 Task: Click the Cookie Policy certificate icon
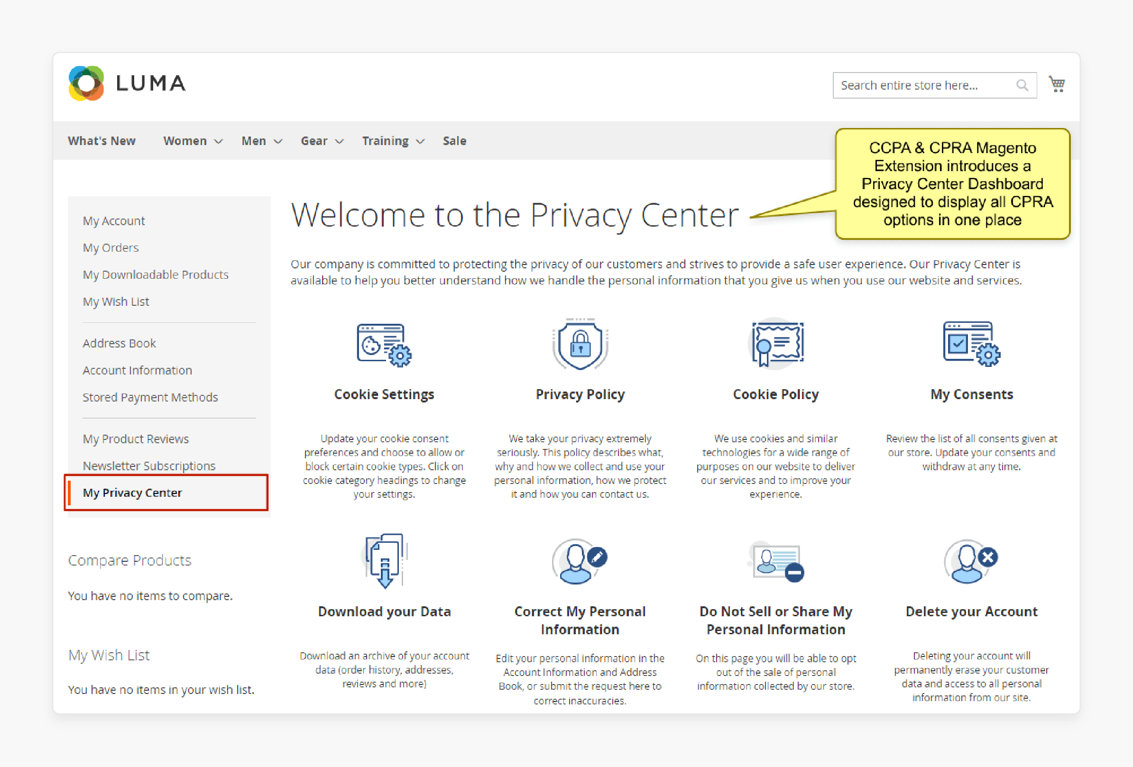click(x=777, y=344)
